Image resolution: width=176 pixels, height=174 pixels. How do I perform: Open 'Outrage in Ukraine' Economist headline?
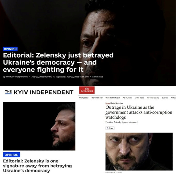[x=139, y=112]
